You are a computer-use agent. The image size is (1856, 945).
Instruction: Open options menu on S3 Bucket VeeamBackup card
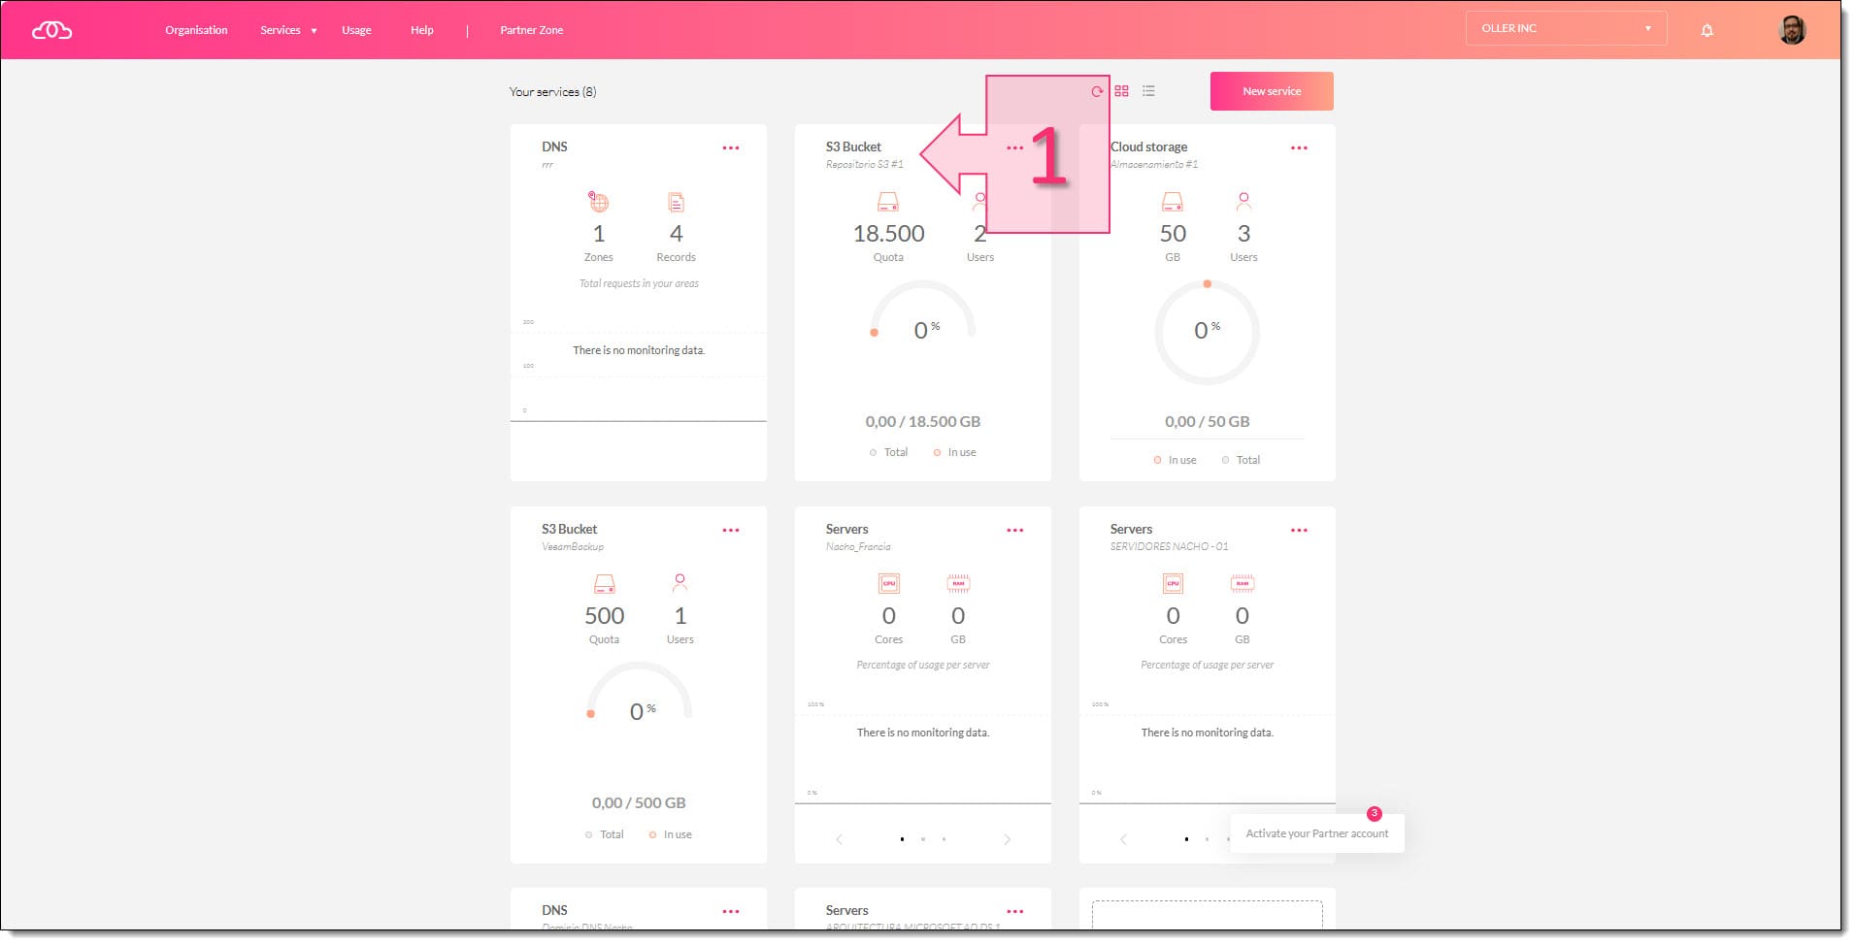731,531
